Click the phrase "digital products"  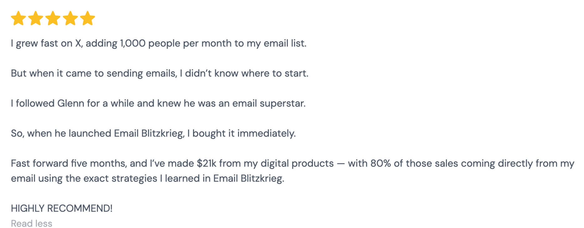pos(297,163)
